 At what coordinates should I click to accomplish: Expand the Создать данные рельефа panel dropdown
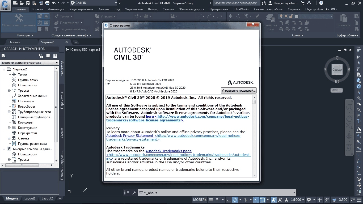[71, 35]
